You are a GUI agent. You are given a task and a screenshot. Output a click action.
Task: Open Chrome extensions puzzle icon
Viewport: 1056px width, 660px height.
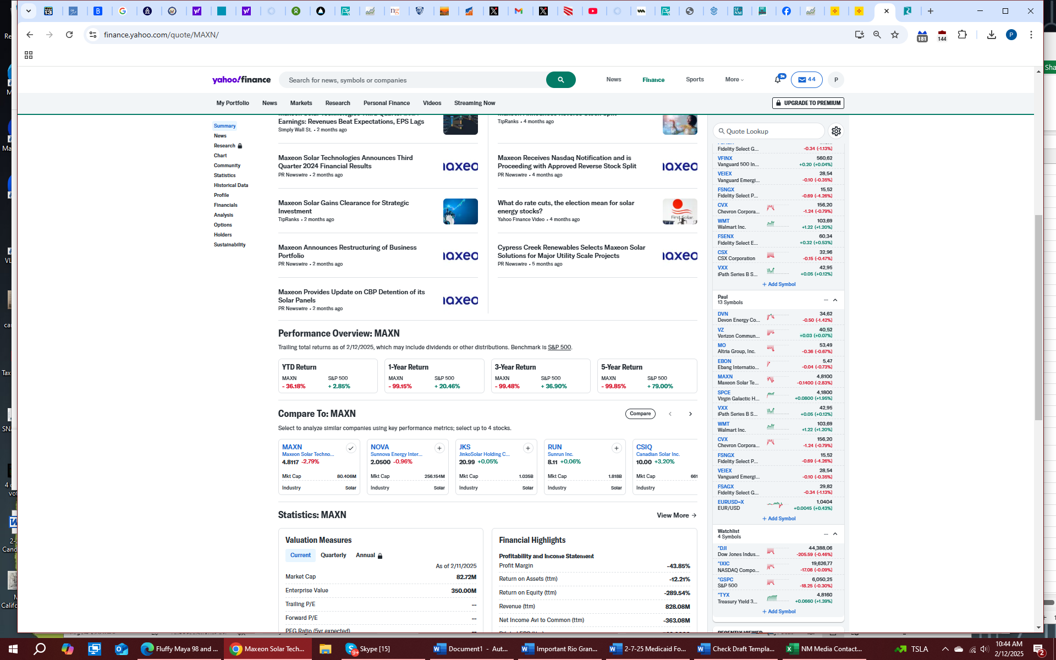pyautogui.click(x=962, y=35)
